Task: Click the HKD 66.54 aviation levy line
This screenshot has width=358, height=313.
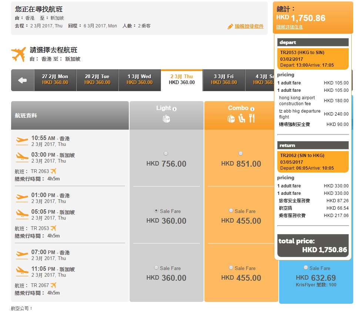Action: (313, 208)
